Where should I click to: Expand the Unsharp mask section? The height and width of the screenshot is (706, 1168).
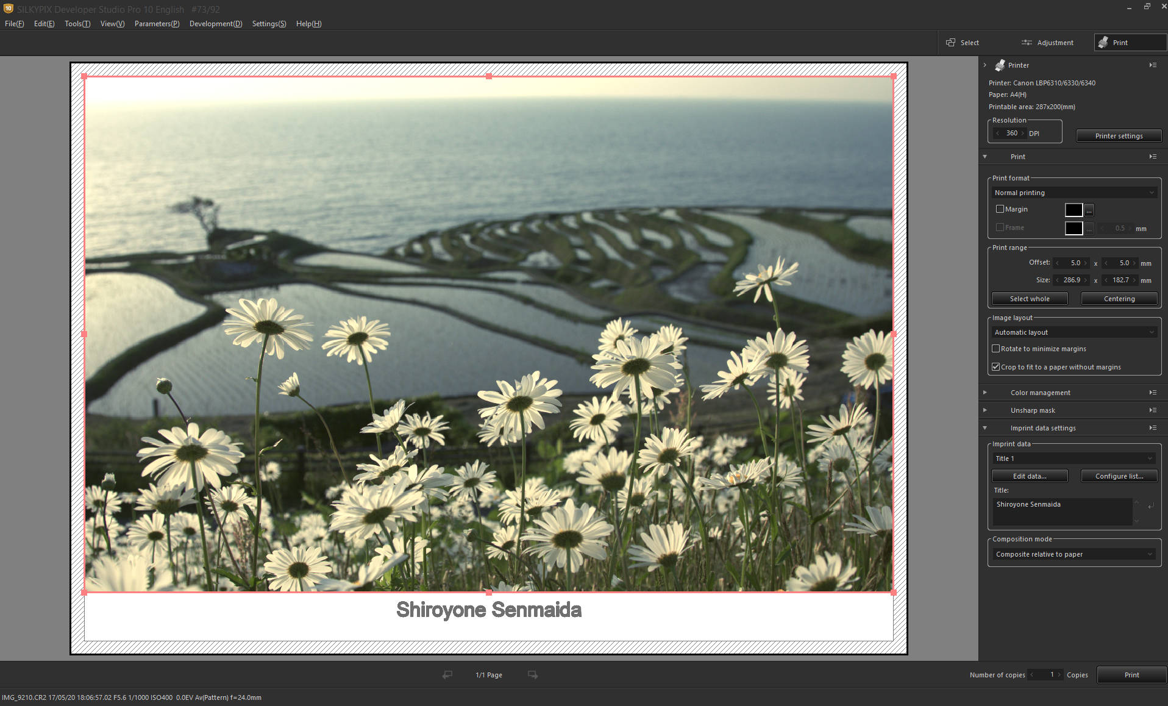pos(985,410)
